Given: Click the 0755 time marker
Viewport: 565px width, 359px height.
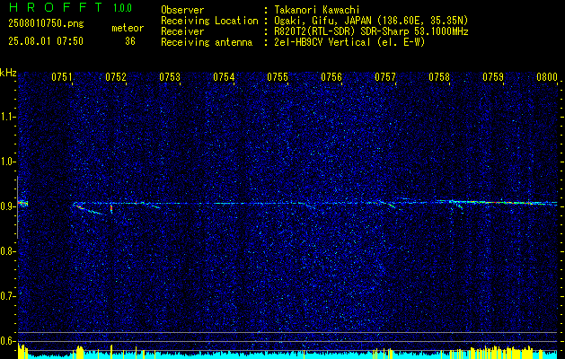Looking at the screenshot, I should 278,77.
